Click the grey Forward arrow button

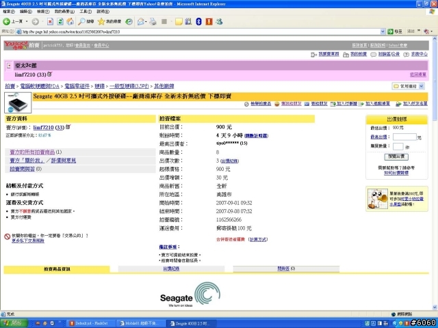[35, 21]
